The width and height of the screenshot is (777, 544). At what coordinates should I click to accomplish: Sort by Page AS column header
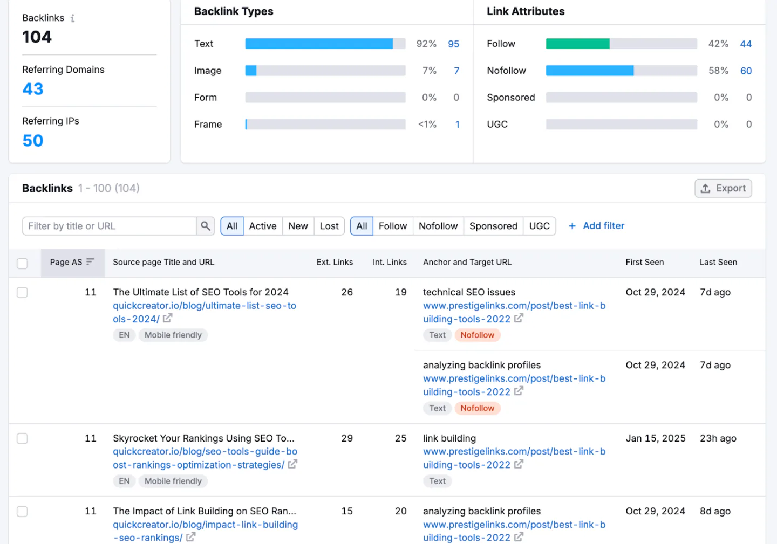[x=72, y=262]
